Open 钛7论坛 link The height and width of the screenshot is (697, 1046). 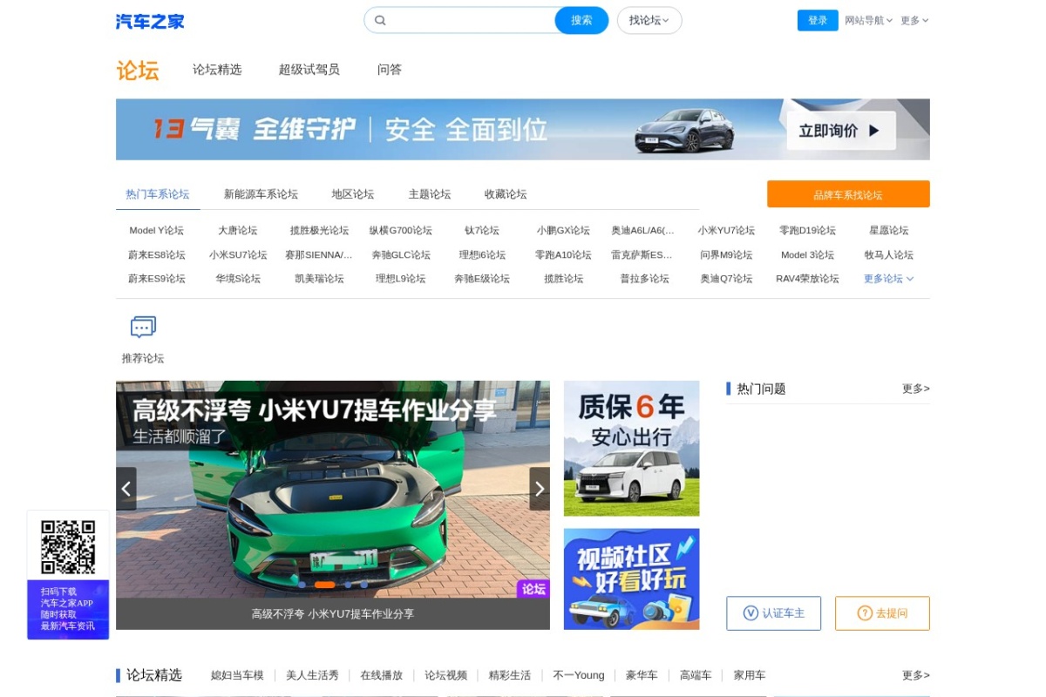pyautogui.click(x=482, y=231)
